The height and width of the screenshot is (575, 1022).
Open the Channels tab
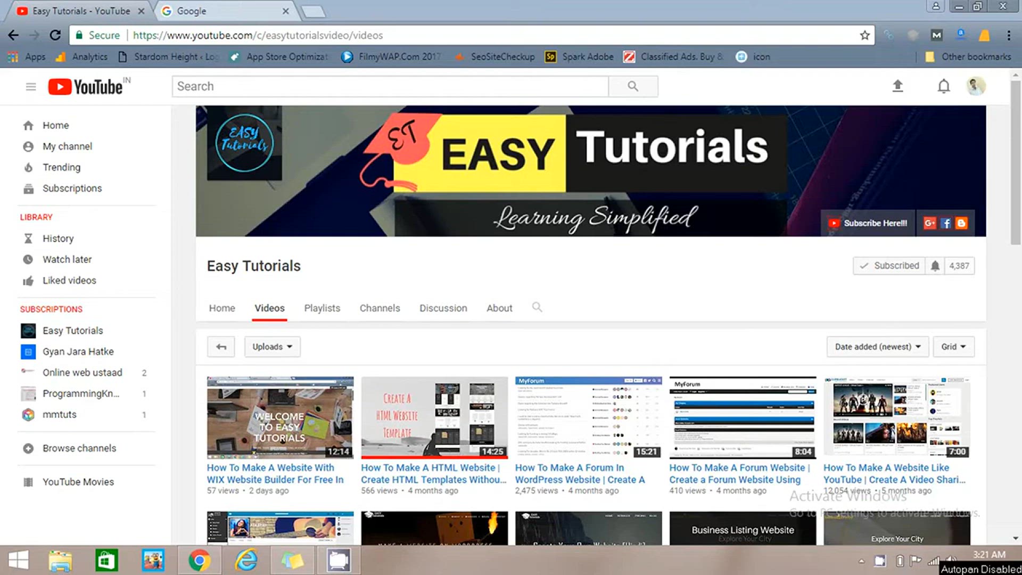pyautogui.click(x=380, y=308)
